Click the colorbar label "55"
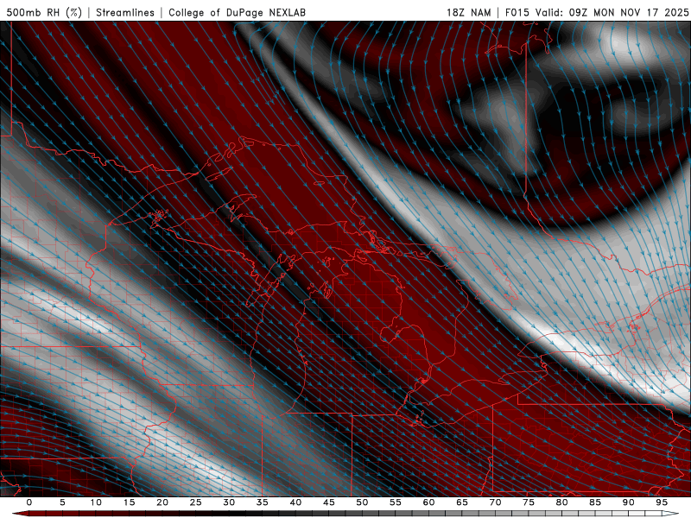This screenshot has width=691, height=518. tap(396, 502)
